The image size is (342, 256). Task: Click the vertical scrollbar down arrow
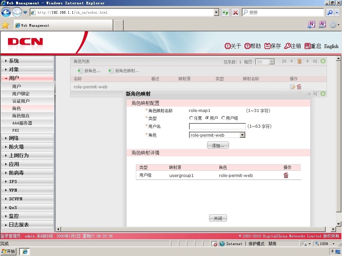tap(339, 224)
